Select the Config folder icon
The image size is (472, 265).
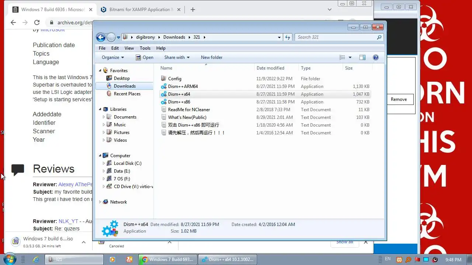(x=164, y=79)
